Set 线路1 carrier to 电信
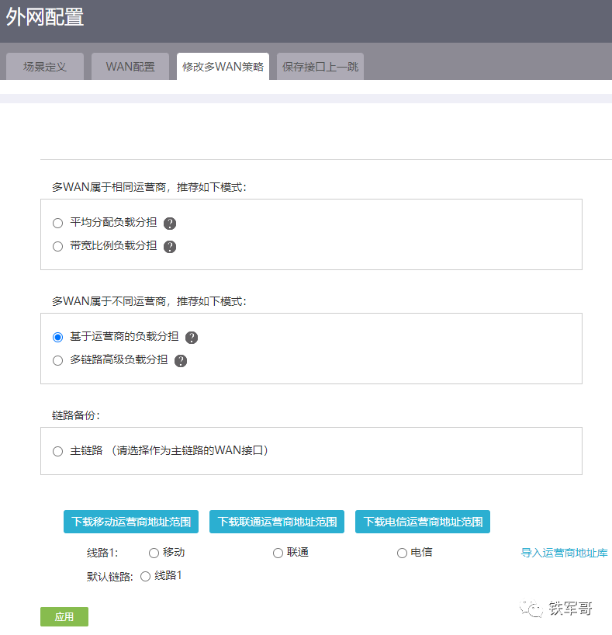The image size is (612, 635). [402, 553]
